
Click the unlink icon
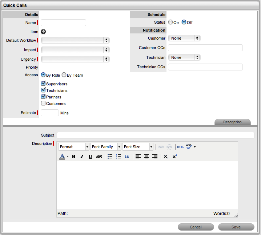169,147
